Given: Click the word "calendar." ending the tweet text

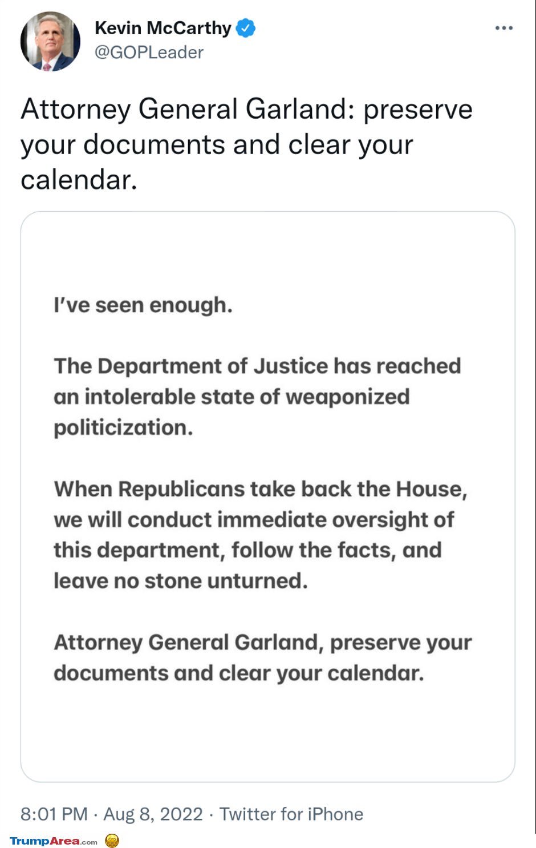Looking at the screenshot, I should pos(79,180).
